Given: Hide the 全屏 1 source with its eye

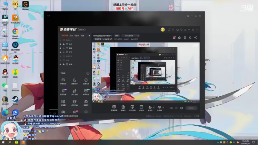Looking at the screenshot, I should point(60,64).
